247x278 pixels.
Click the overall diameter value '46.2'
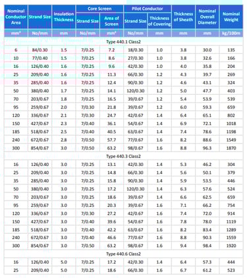pos(207,165)
